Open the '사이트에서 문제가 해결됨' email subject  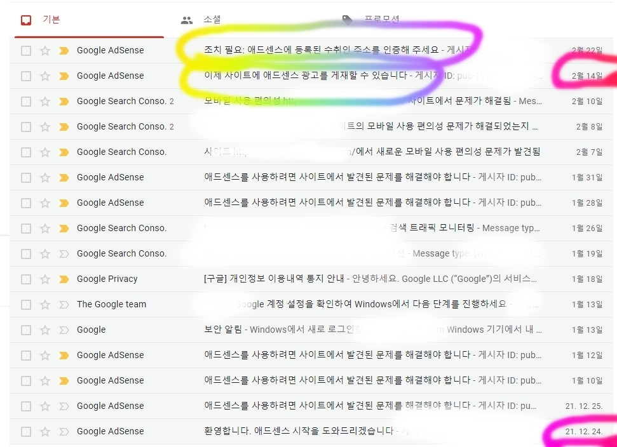(459, 101)
